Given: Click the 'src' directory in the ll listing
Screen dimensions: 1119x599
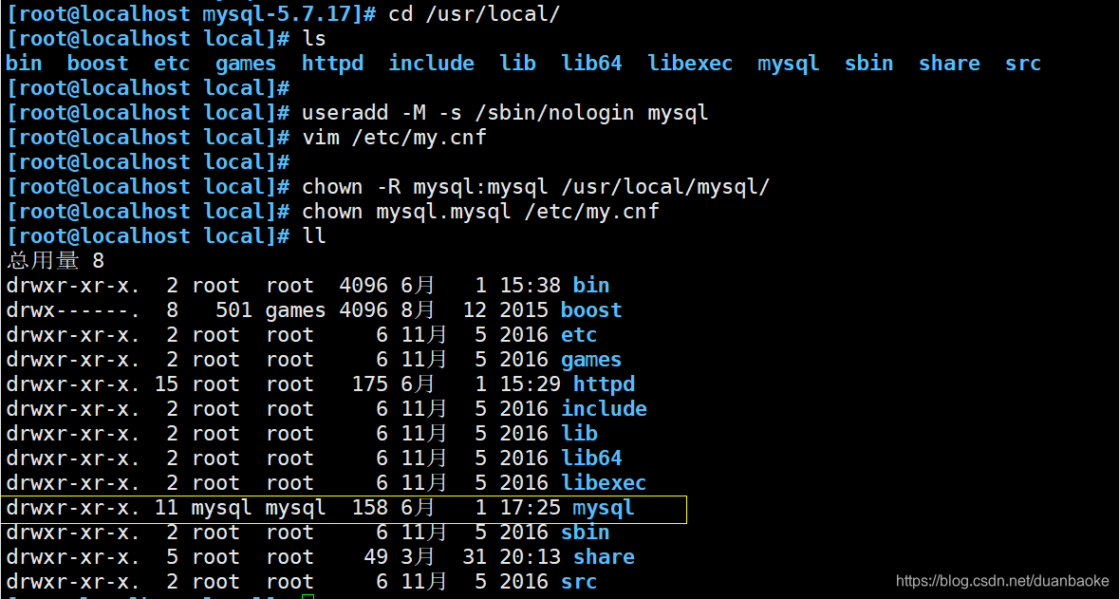Looking at the screenshot, I should coord(579,581).
